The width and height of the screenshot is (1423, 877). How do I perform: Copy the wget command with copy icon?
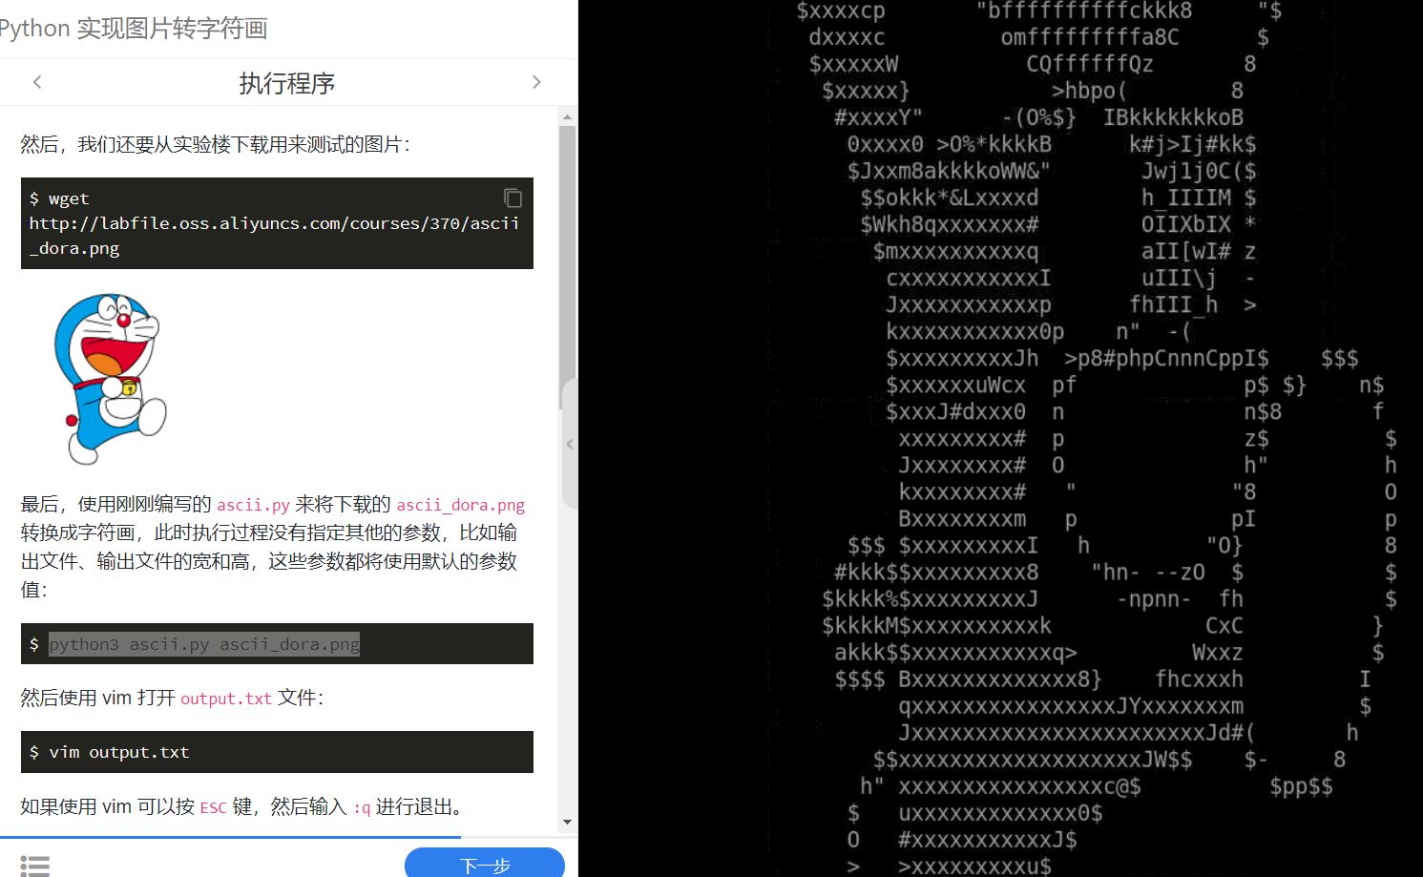tap(513, 198)
